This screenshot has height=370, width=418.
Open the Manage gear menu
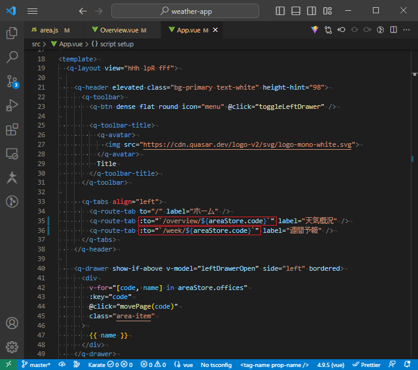click(x=12, y=347)
